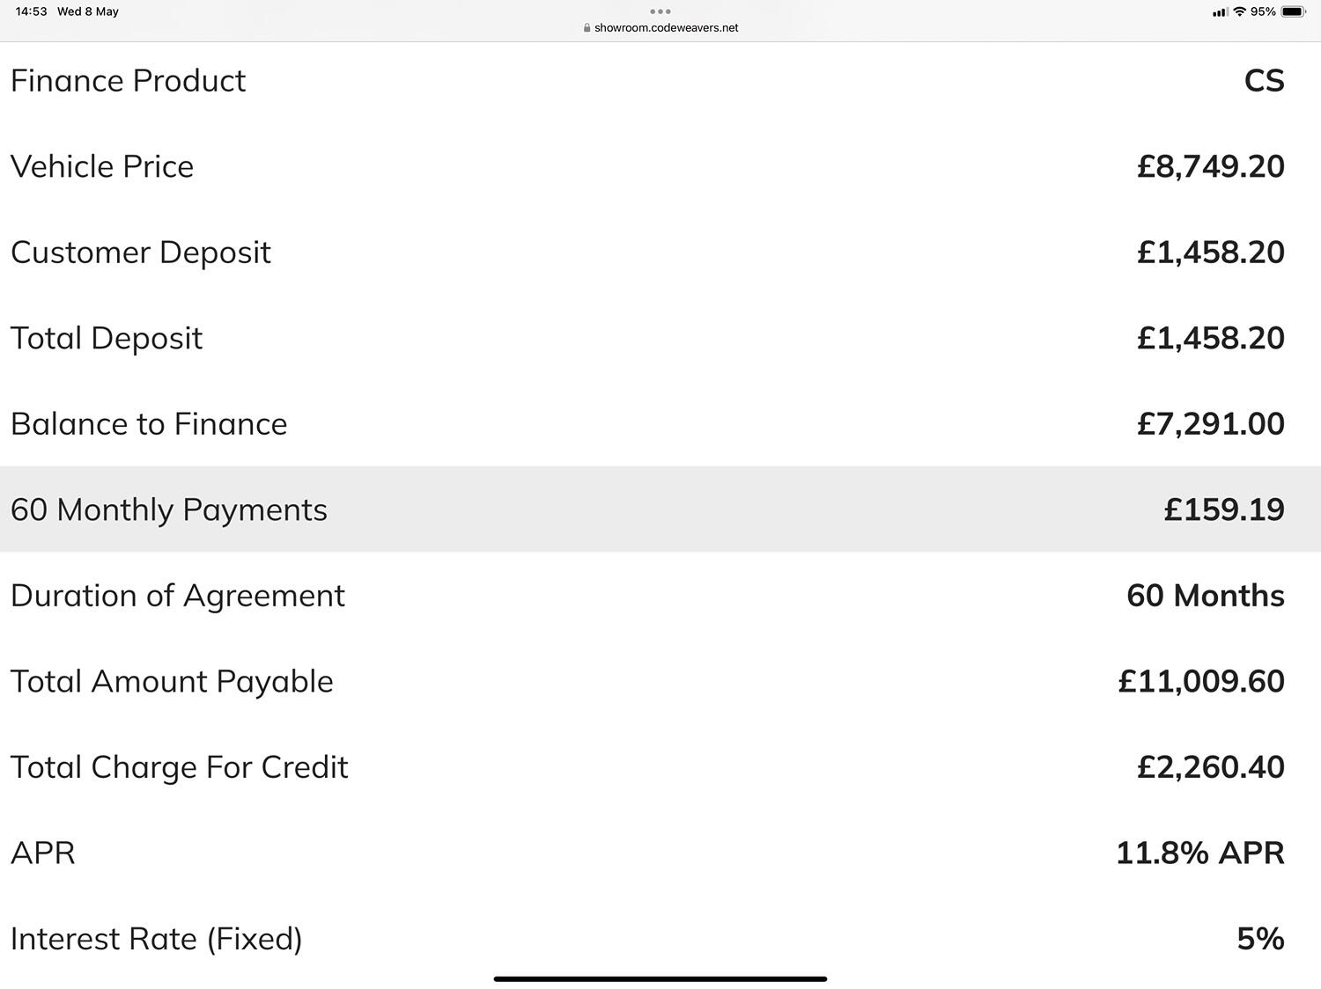
Task: Tap the Customer Deposit amount £1,458.20
Action: coord(1211,253)
